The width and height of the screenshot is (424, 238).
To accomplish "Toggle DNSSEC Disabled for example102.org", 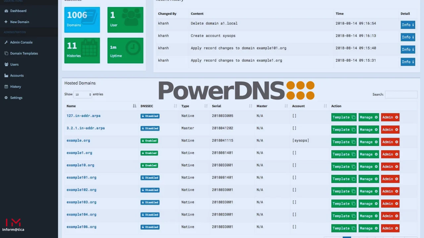I will tap(150, 190).
